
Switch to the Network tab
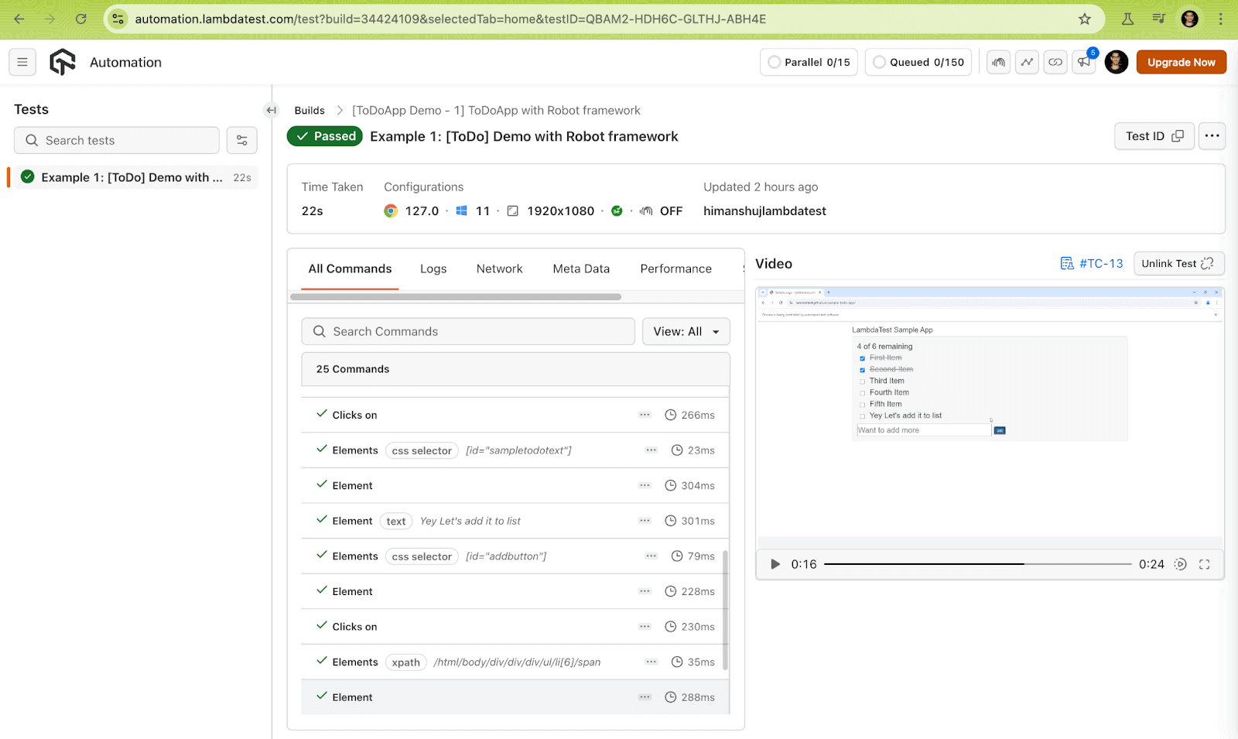coord(499,269)
